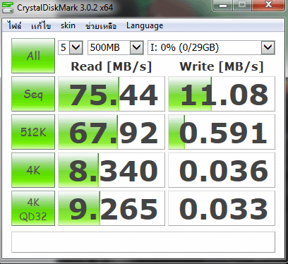Click the Write [MB/s] column header
This screenshot has width=288, height=264.
click(222, 66)
